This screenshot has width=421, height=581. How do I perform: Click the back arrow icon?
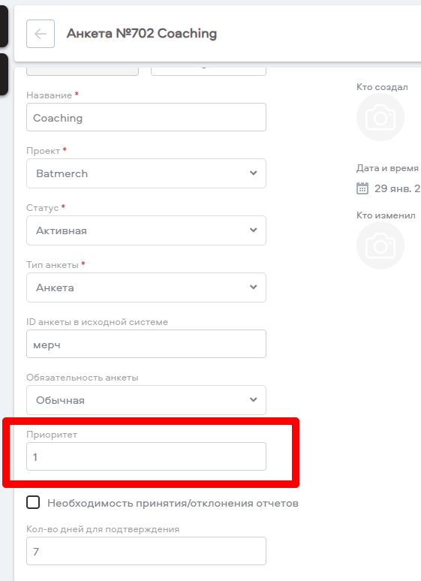pyautogui.click(x=41, y=34)
